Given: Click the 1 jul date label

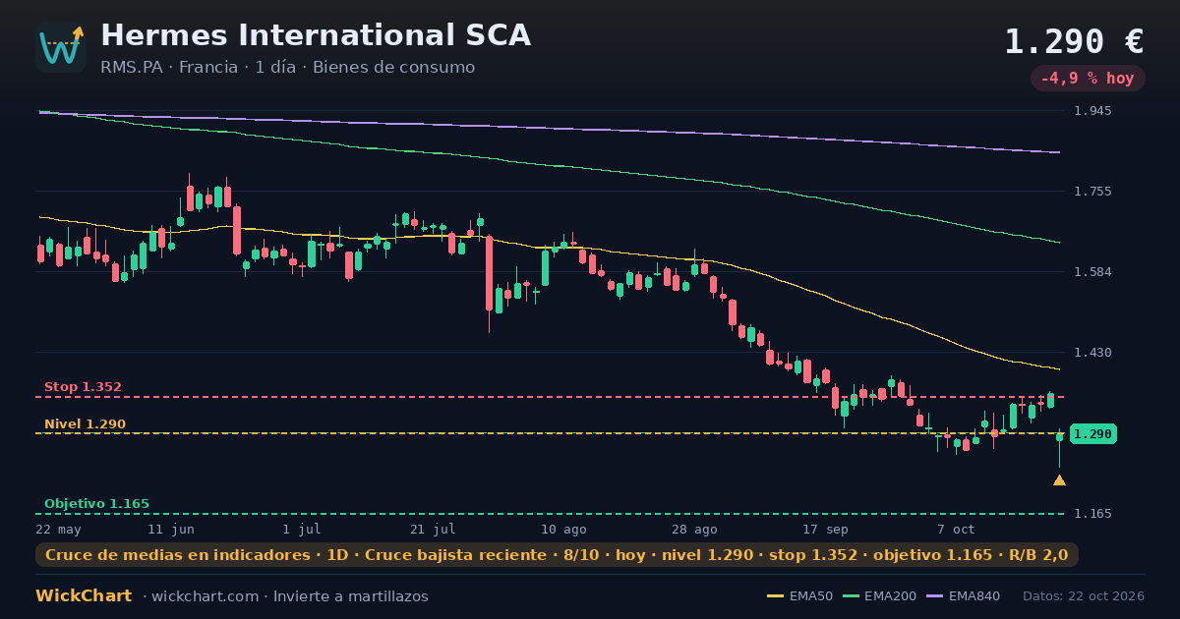Looking at the screenshot, I should [x=302, y=529].
